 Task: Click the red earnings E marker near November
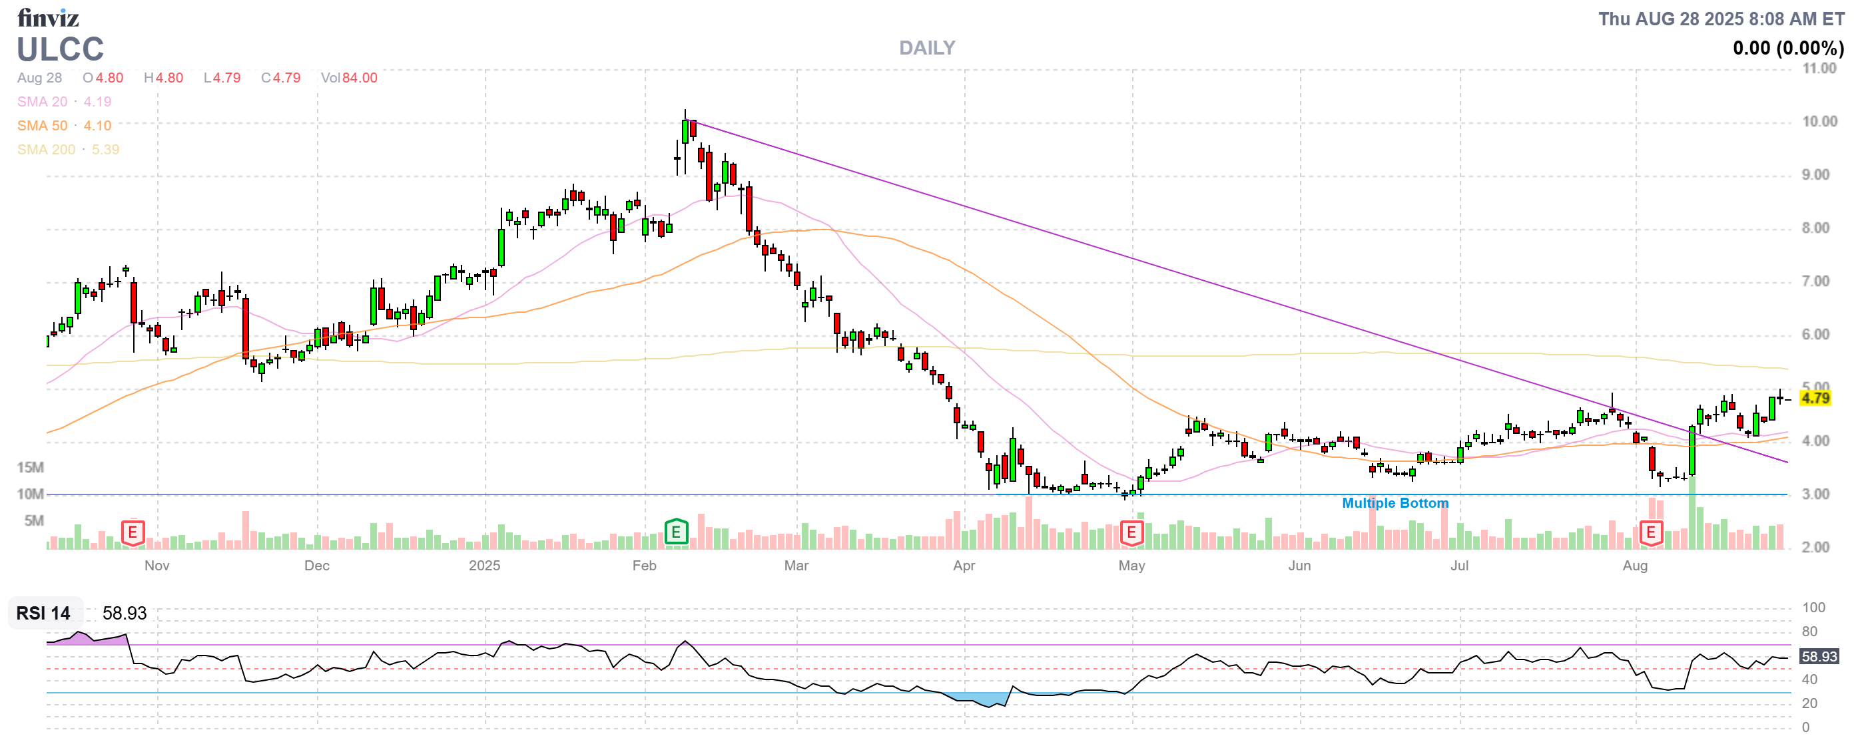tap(133, 533)
